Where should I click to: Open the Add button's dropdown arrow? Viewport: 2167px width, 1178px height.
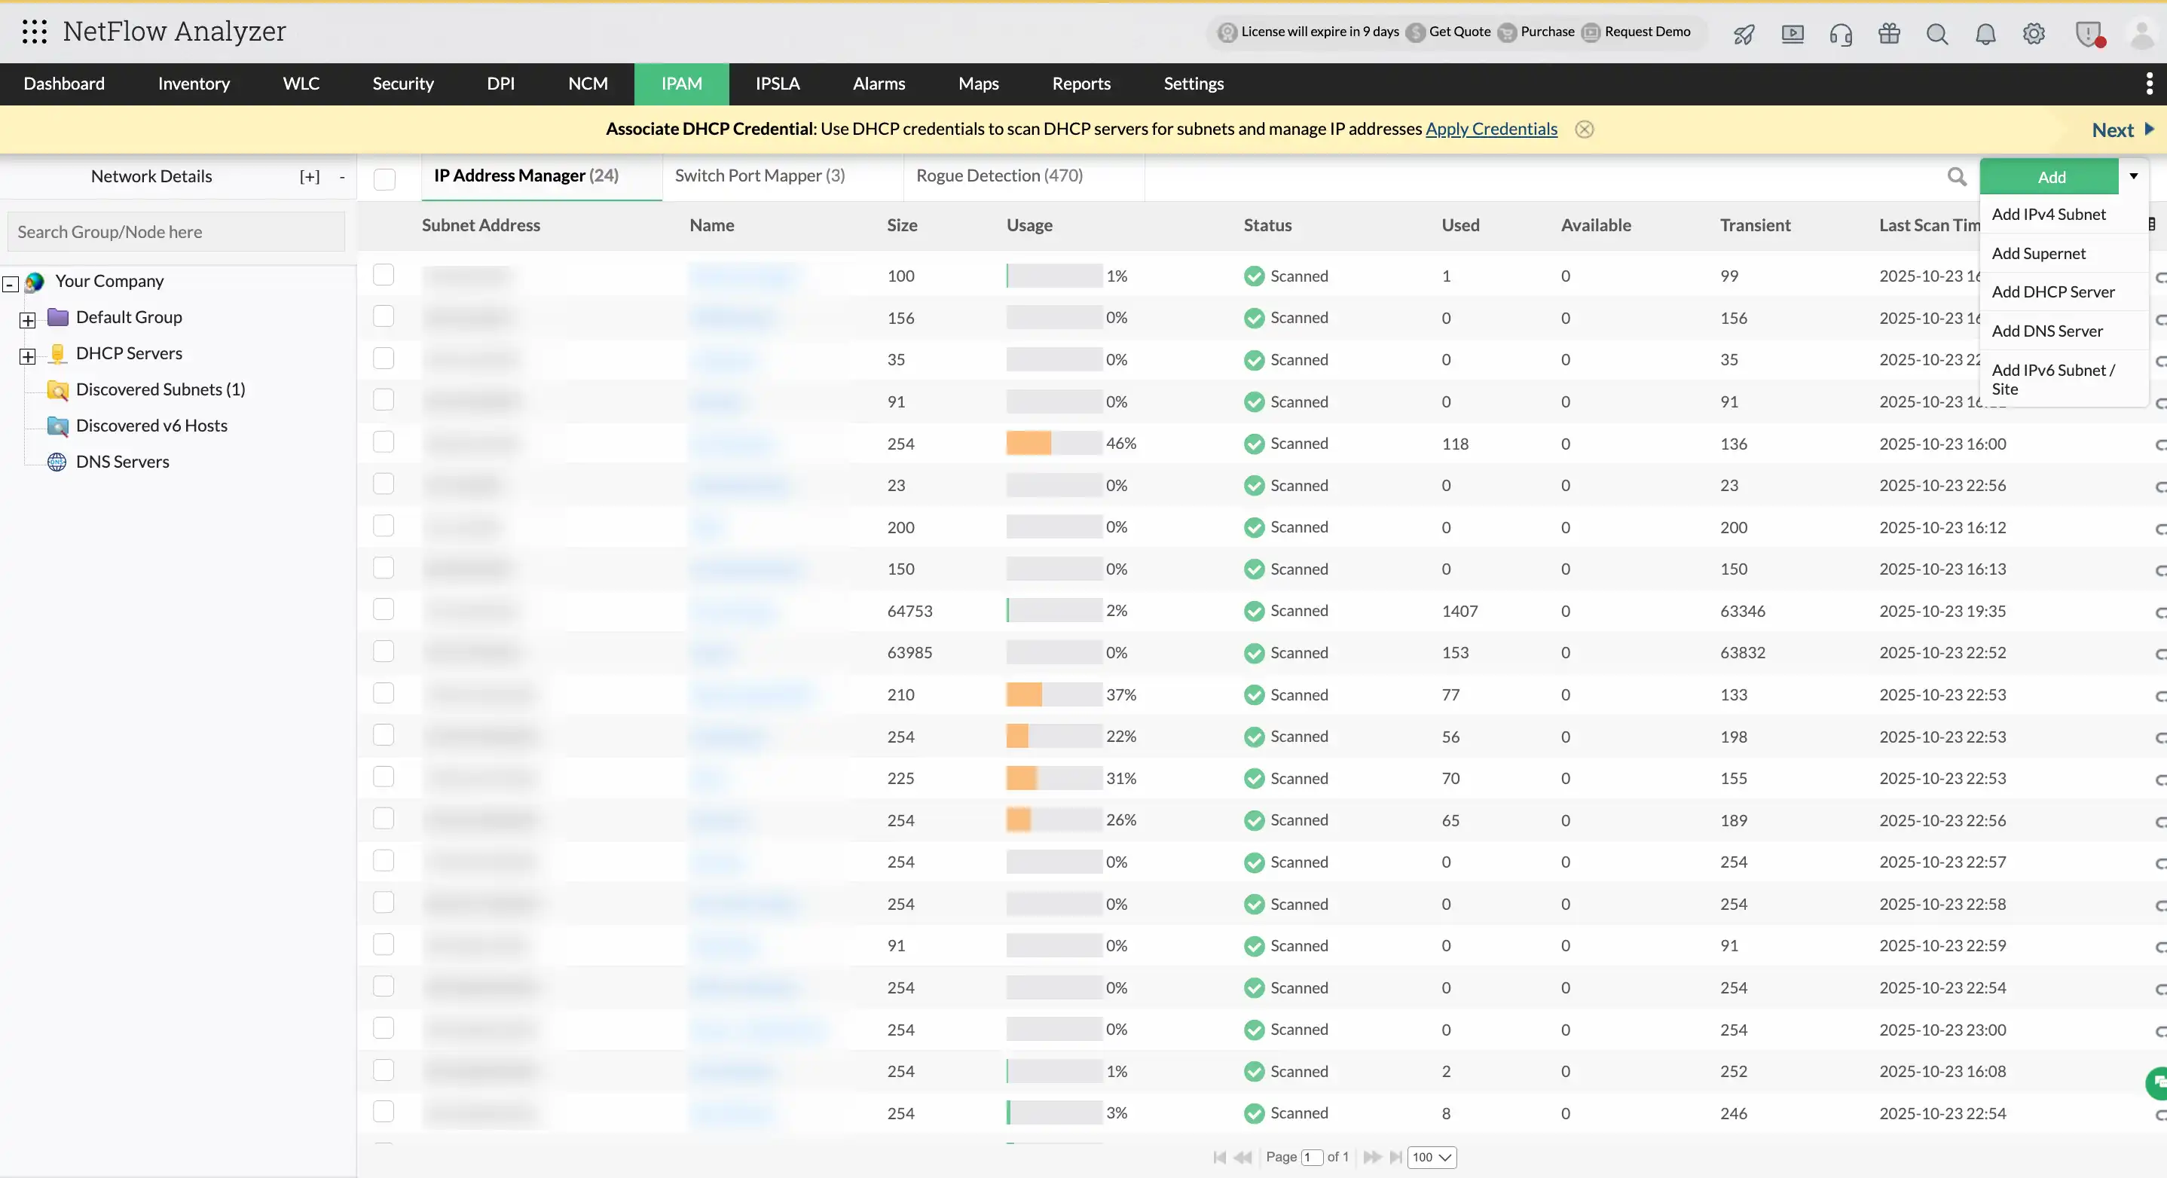2134,176
